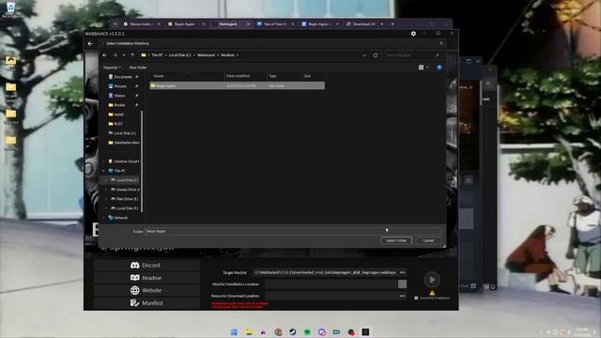Click Modlist Installation Location browse button
The image size is (601, 338).
tap(402, 284)
